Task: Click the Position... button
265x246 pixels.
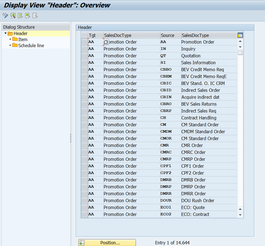Action: point(107,243)
